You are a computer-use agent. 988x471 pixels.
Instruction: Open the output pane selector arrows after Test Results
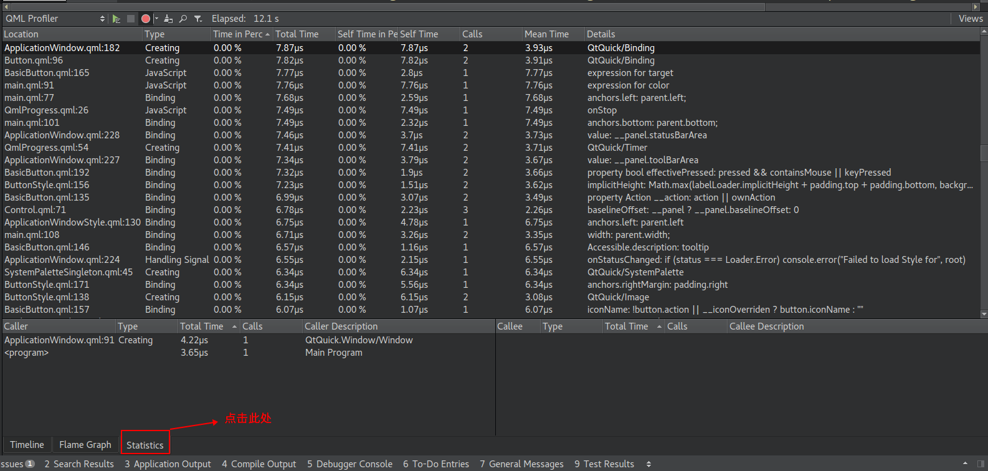pyautogui.click(x=648, y=464)
